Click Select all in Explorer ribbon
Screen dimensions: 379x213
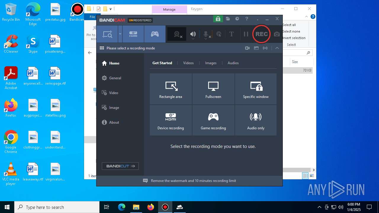pyautogui.click(x=289, y=25)
